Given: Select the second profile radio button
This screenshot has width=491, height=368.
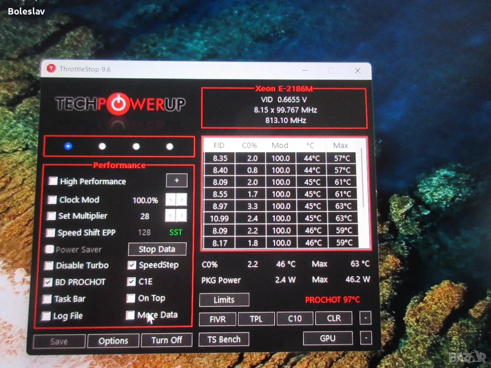Looking at the screenshot, I should pos(102,146).
